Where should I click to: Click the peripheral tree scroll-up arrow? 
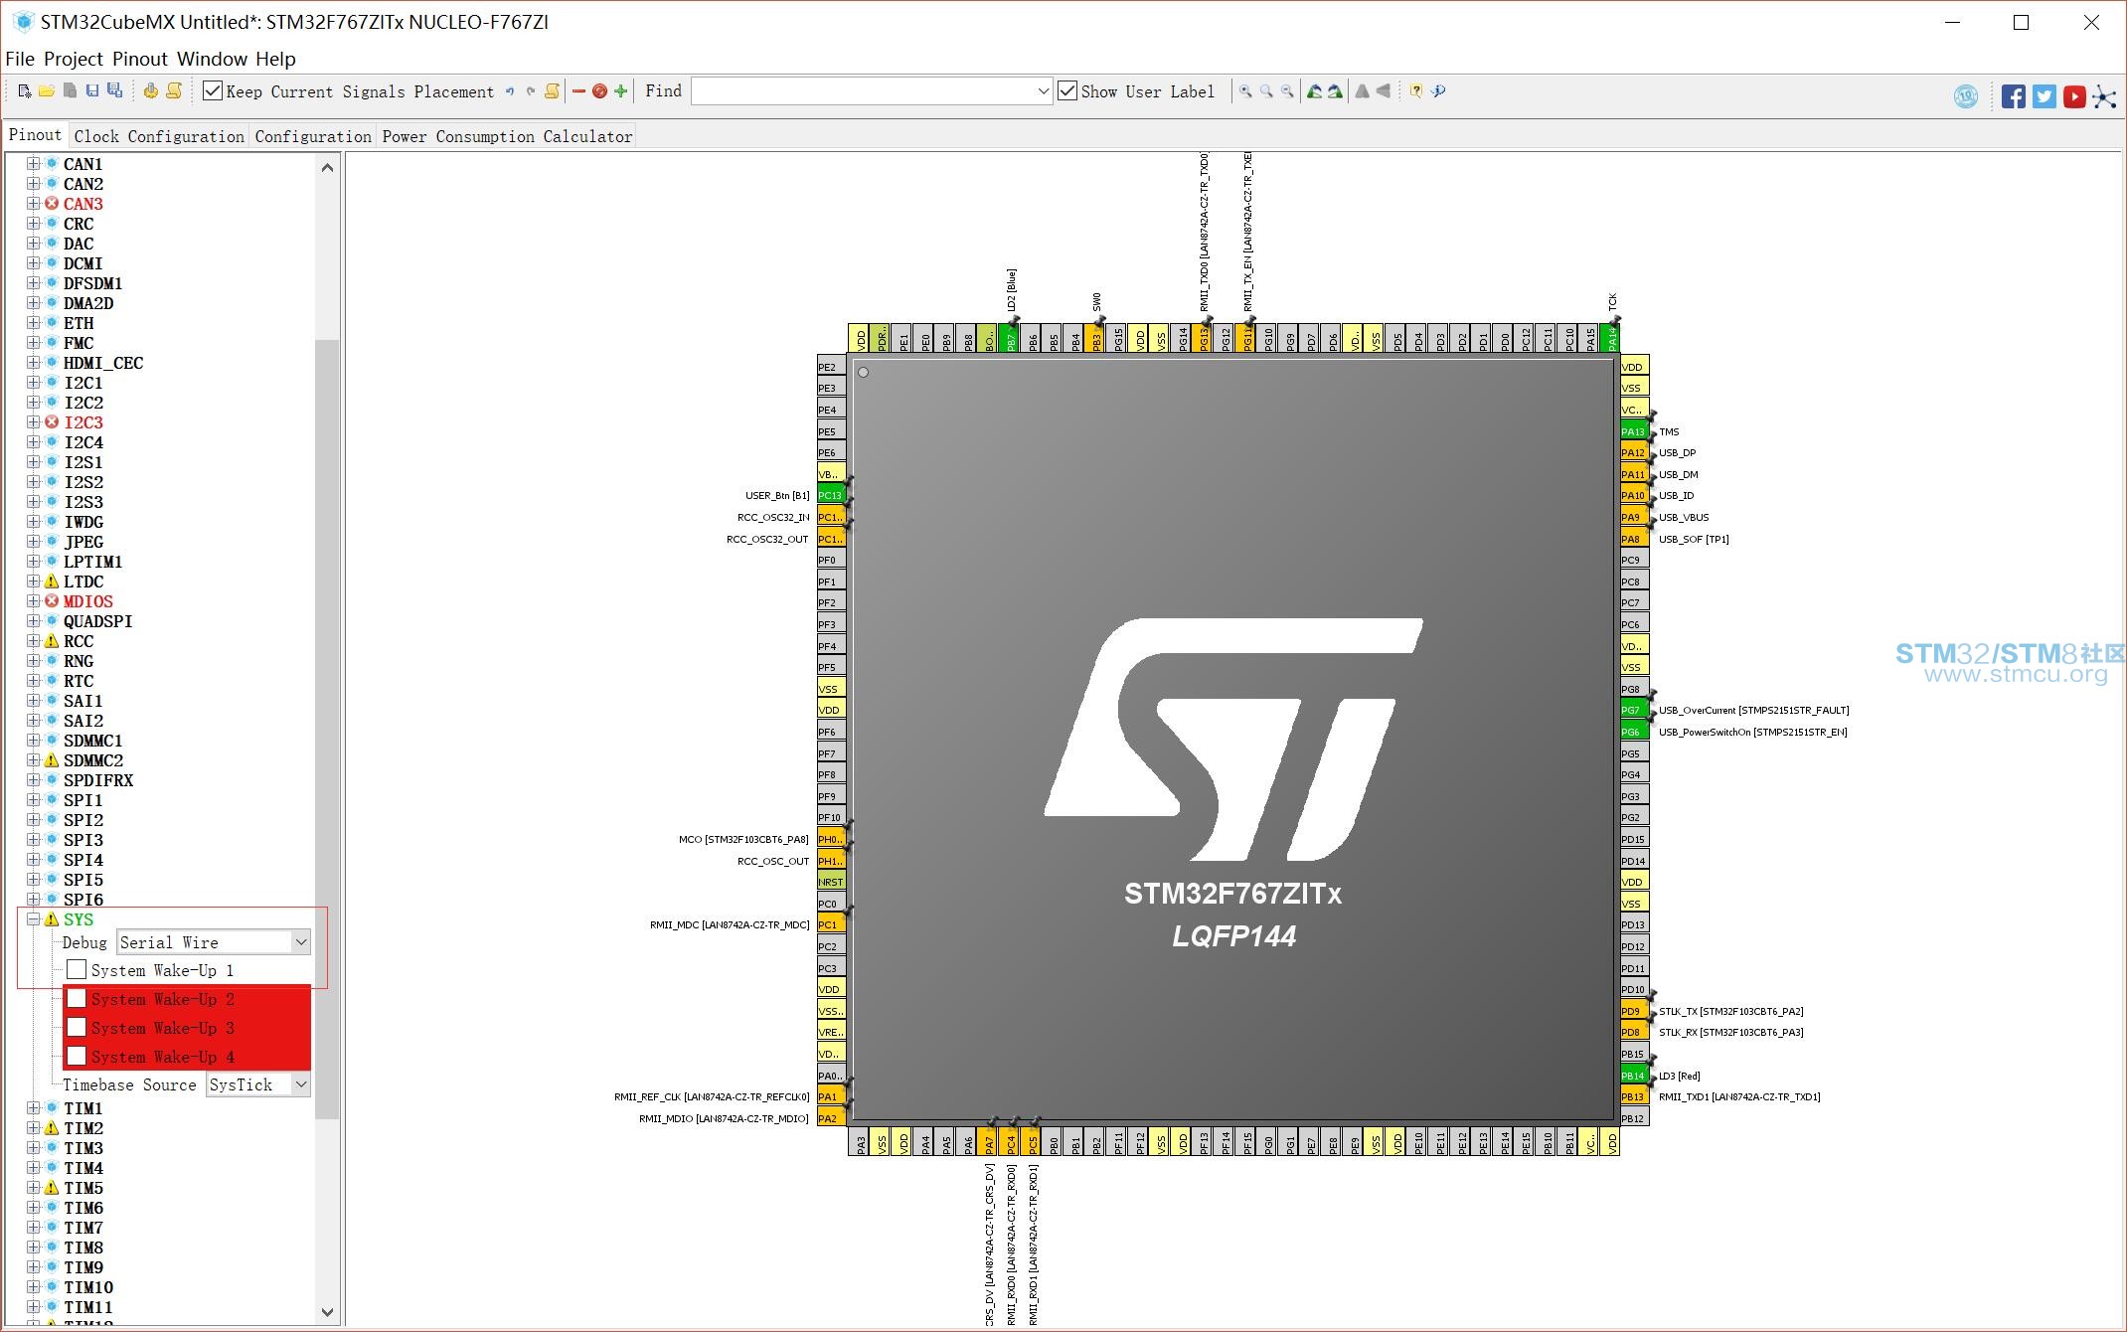(x=327, y=168)
